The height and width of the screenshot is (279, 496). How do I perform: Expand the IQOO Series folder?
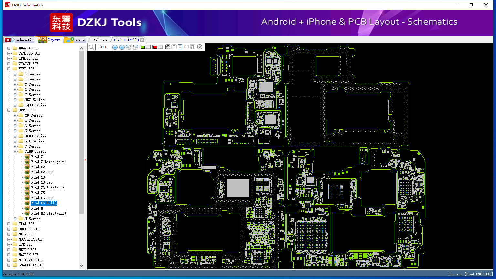click(x=15, y=105)
